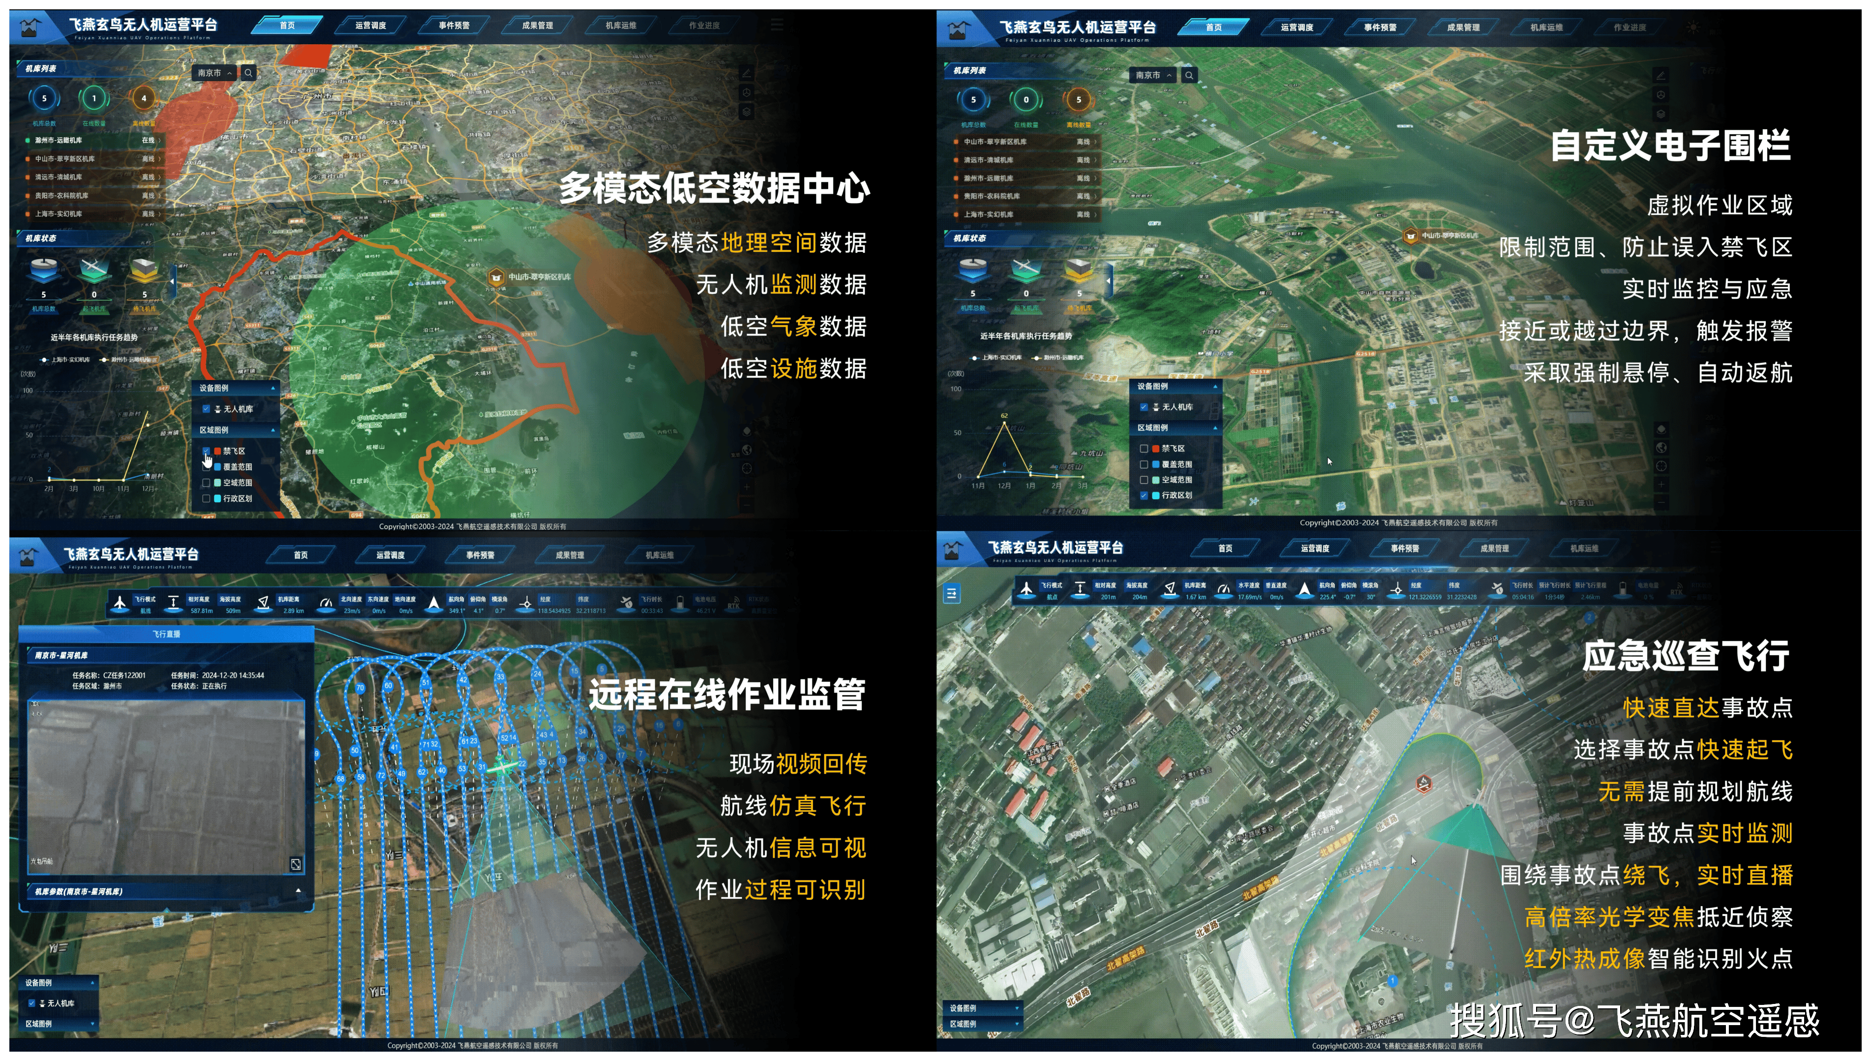Screen dimensions: 1871x1061
Task: Click red 禁飞区 color swatch in 自定义电子围栏 legend
Action: [x=1155, y=449]
